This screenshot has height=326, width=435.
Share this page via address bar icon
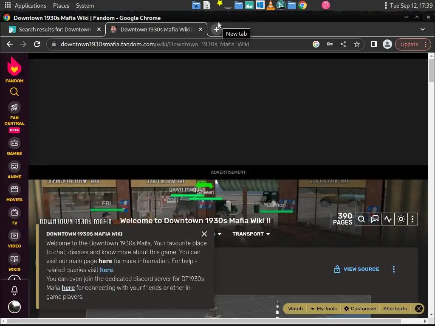pyautogui.click(x=343, y=44)
